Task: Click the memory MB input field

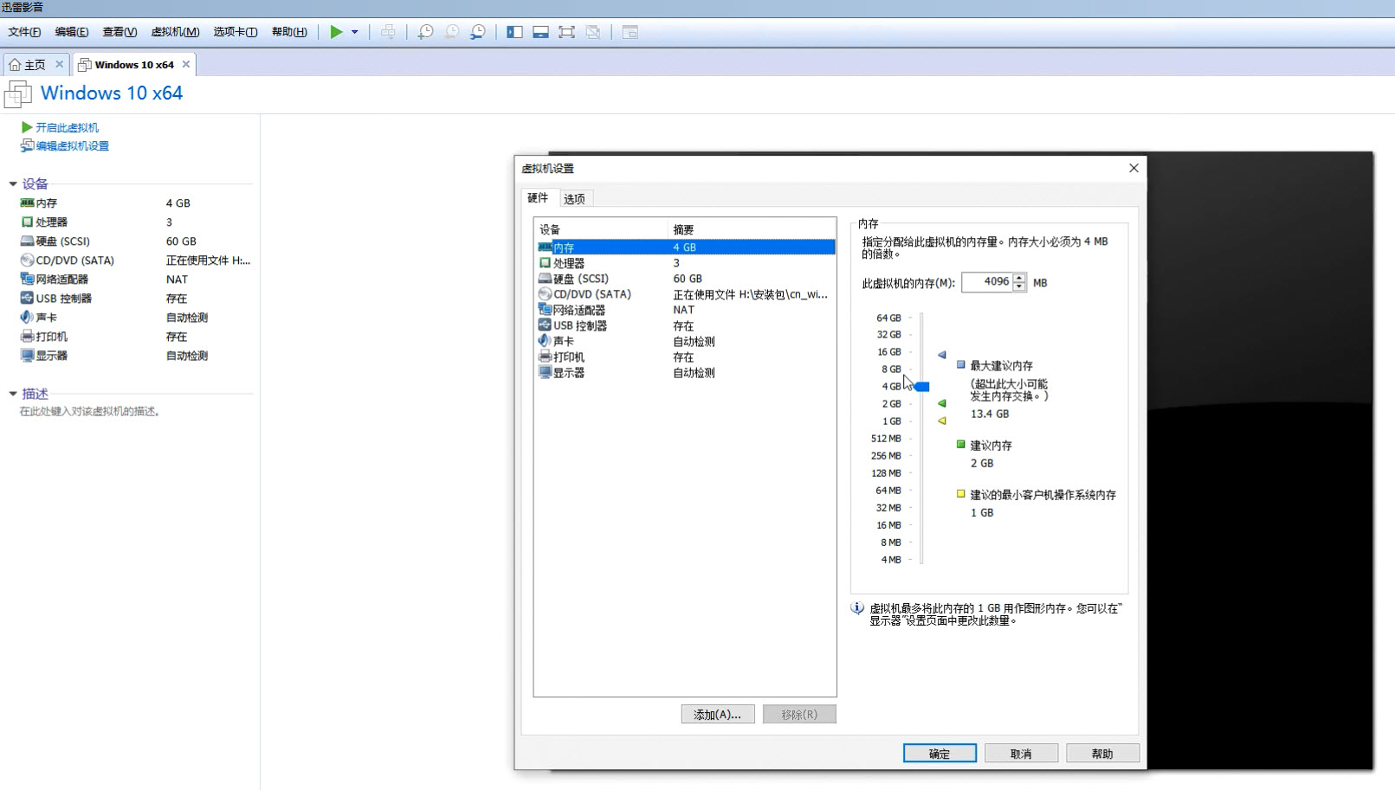Action: tap(986, 282)
